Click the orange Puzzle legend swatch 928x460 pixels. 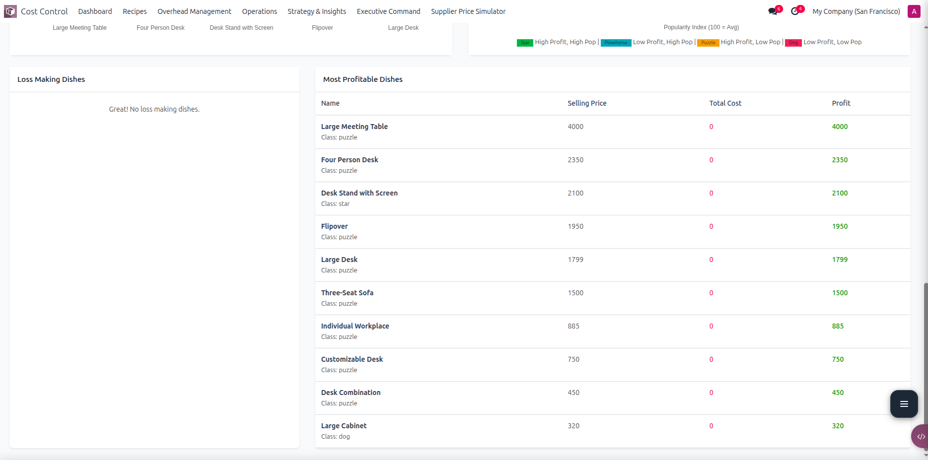point(708,43)
